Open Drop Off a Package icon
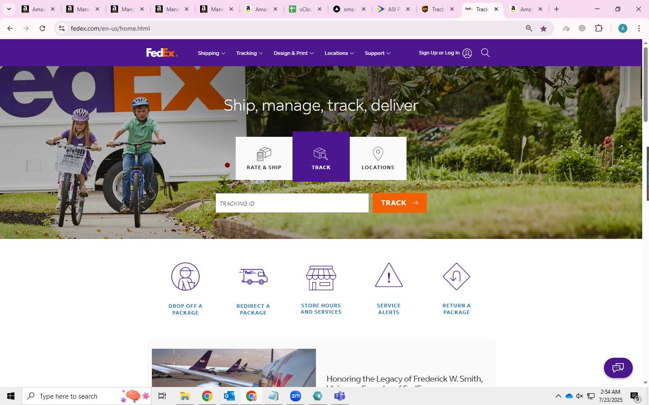This screenshot has width=649, height=405. pyautogui.click(x=185, y=276)
